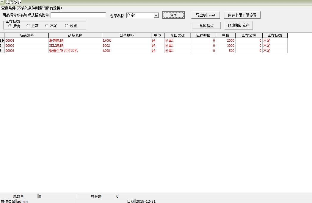Click model cell LX001
Viewport: 312px width, 203px height.
coord(126,40)
